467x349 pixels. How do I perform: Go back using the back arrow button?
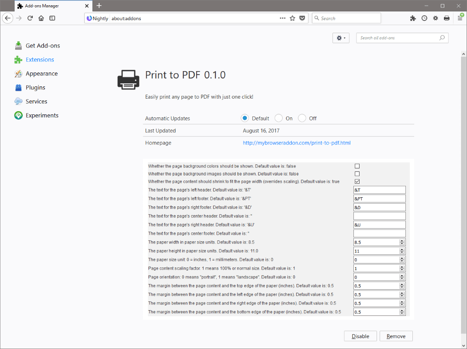[8, 18]
